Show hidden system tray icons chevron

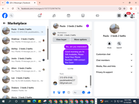tap(112, 102)
